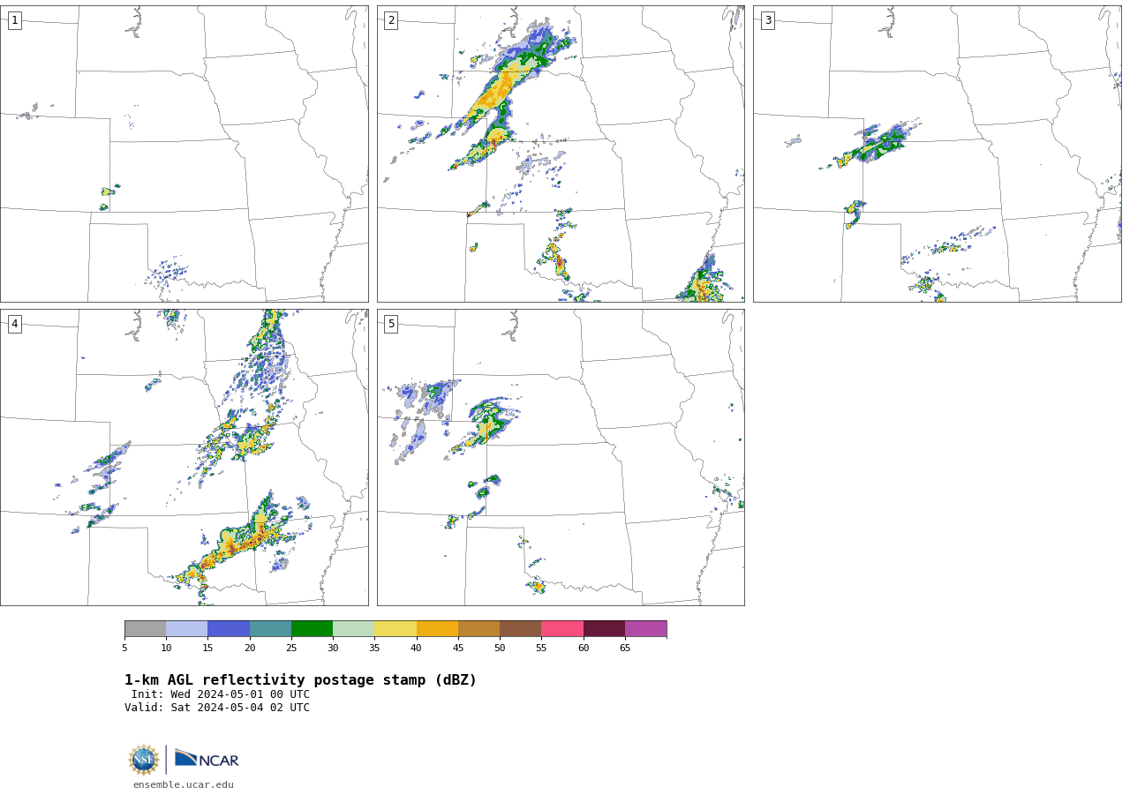Open ensemble member 2 reflectivity map

tap(561, 154)
